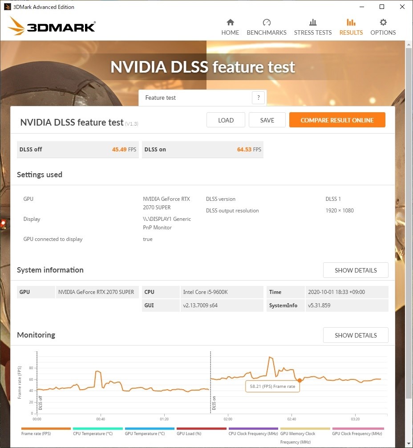Click COMPARE RESULT ONLINE
The width and height of the screenshot is (413, 448).
pyautogui.click(x=337, y=120)
